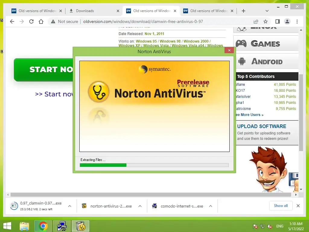Open the Windows 95 link
This screenshot has height=232, width=309.
pos(146,41)
